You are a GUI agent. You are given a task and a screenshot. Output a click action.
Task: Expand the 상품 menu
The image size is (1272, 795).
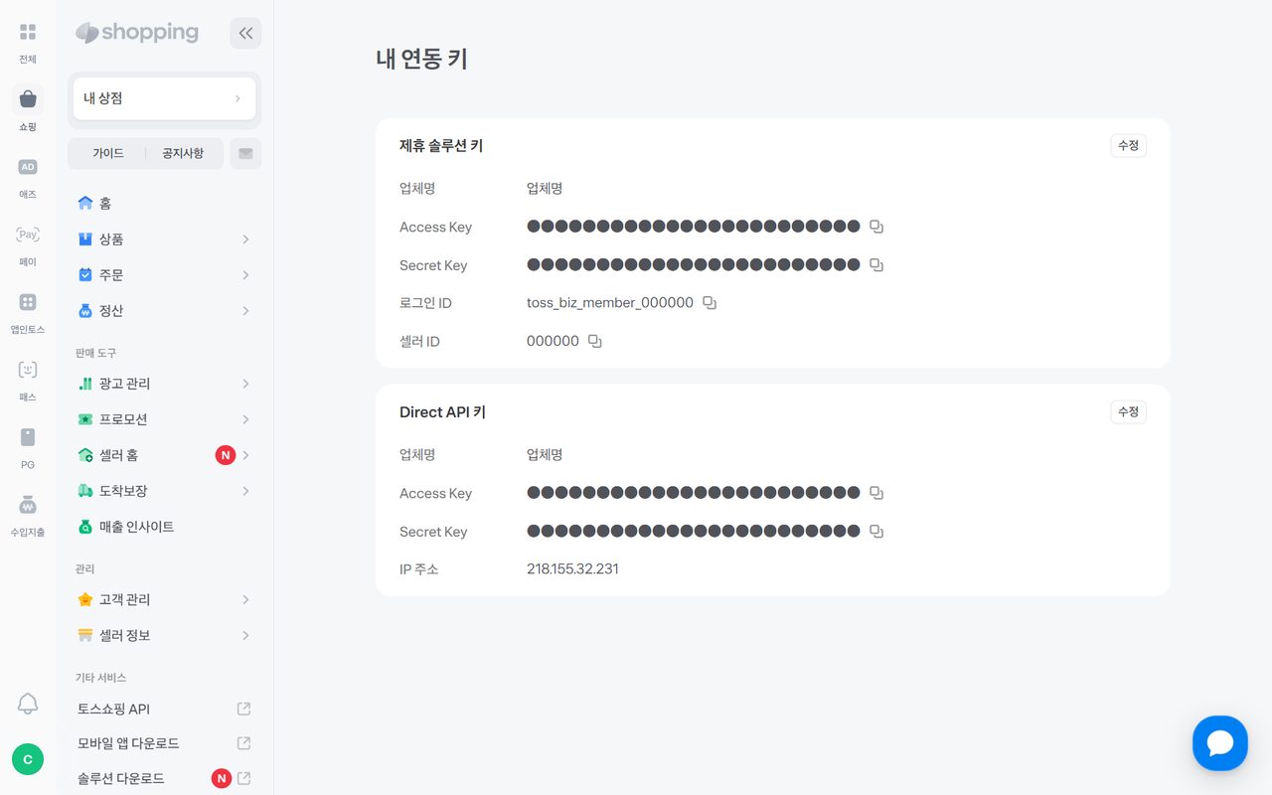(164, 239)
